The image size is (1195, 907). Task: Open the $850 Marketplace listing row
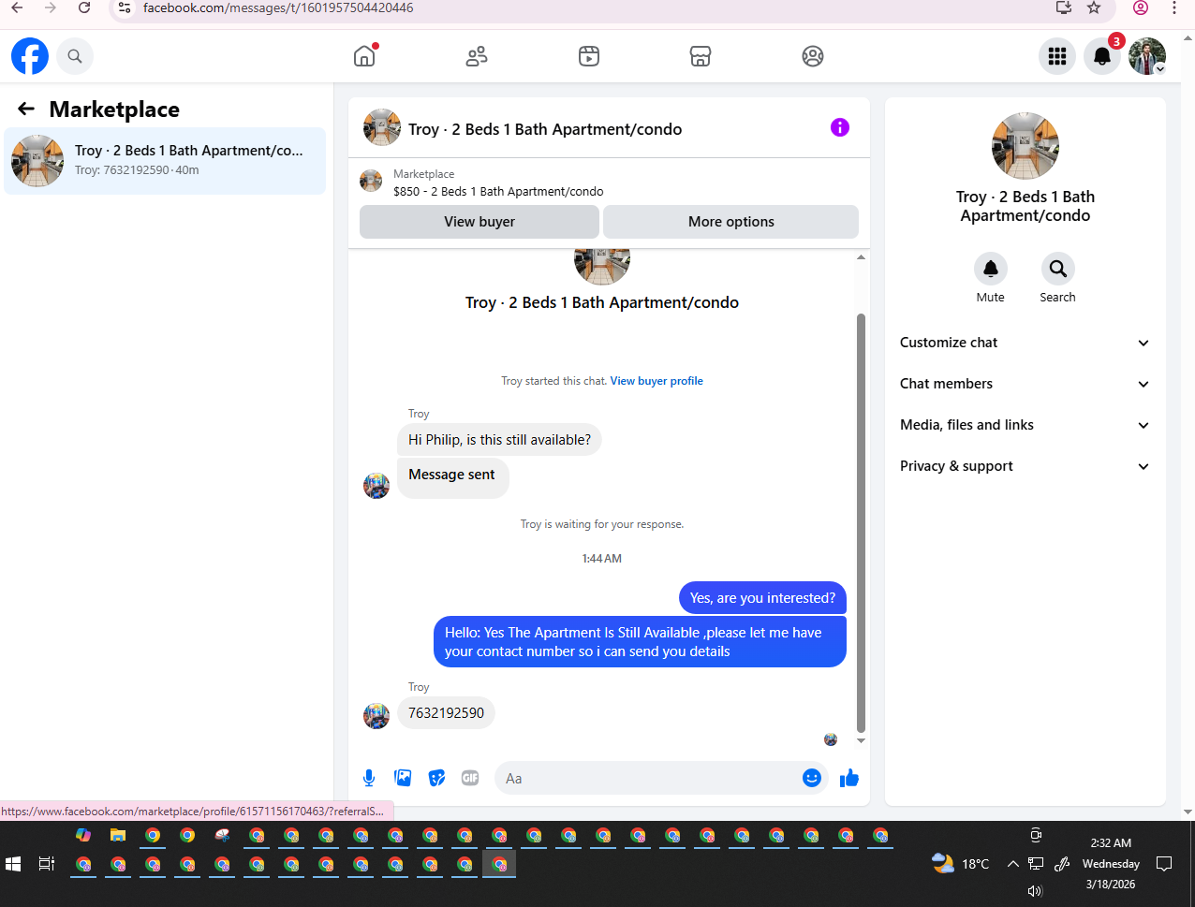point(609,183)
